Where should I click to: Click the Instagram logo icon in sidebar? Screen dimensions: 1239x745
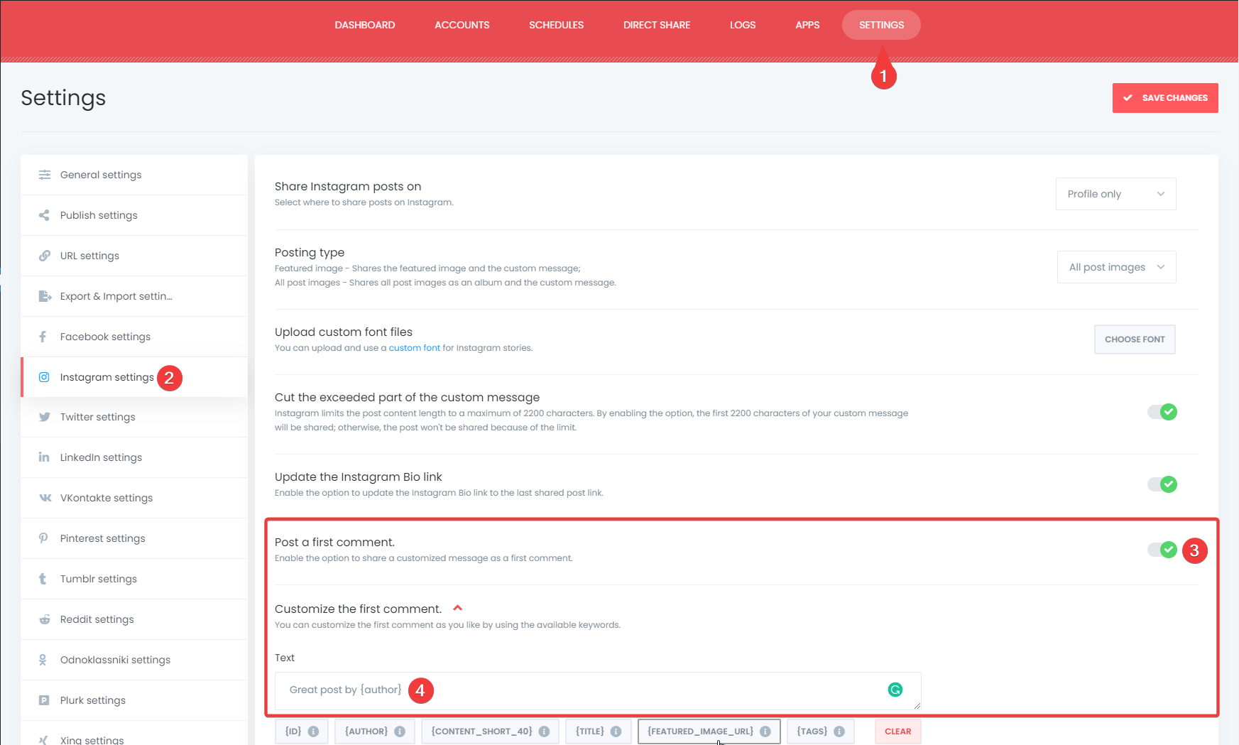[44, 377]
